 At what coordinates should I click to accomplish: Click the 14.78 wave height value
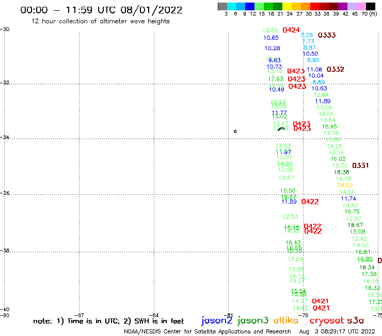coord(331,133)
